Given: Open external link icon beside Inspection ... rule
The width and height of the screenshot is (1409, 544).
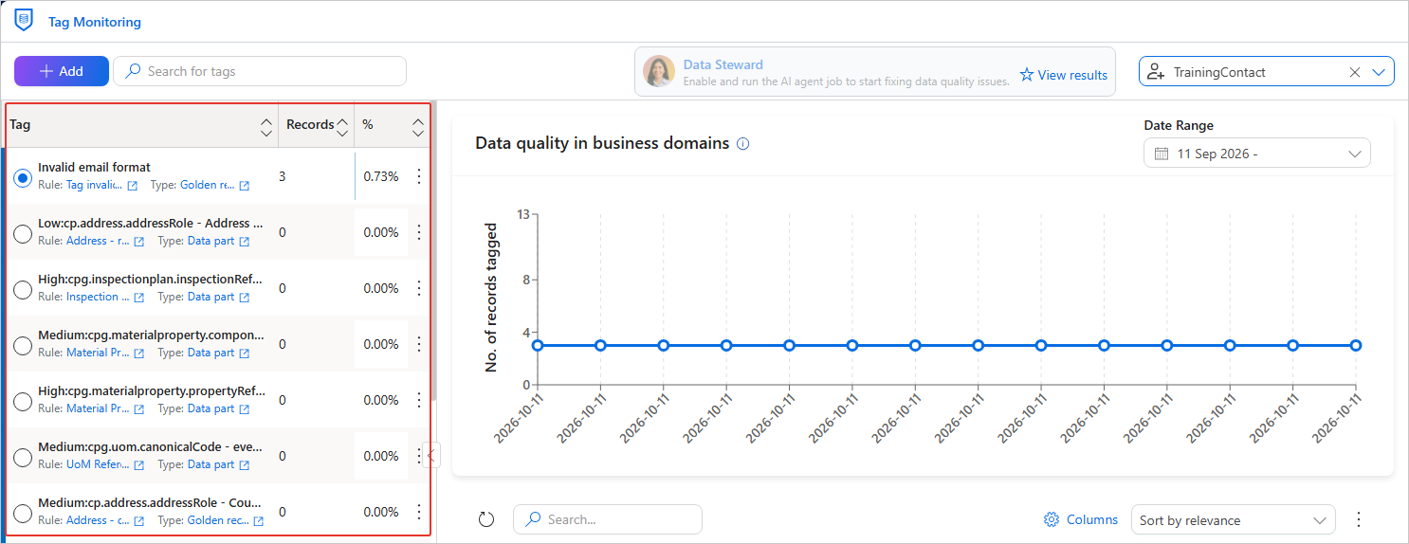Looking at the screenshot, I should (x=139, y=298).
